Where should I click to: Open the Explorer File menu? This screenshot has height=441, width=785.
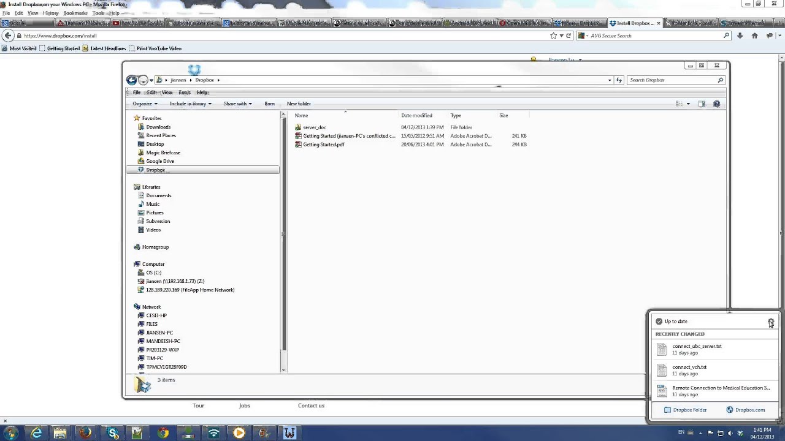pos(137,92)
